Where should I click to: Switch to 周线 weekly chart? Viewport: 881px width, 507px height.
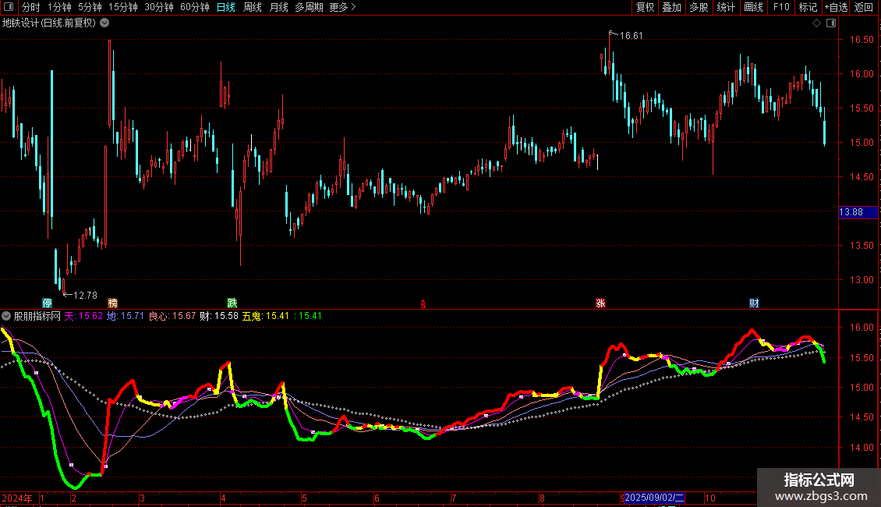pos(253,7)
